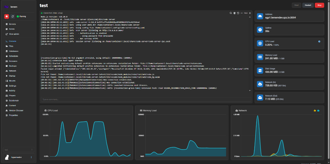Focus the Type a command input
330x164 pixels.
[146, 100]
